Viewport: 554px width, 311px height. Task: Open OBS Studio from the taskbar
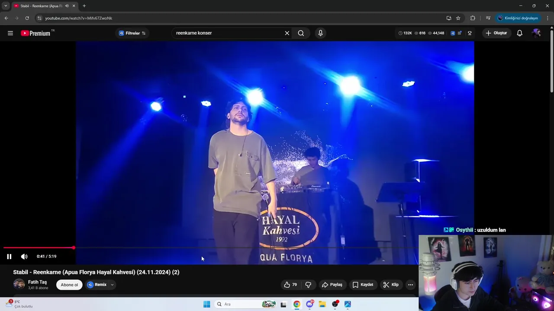pos(335,304)
